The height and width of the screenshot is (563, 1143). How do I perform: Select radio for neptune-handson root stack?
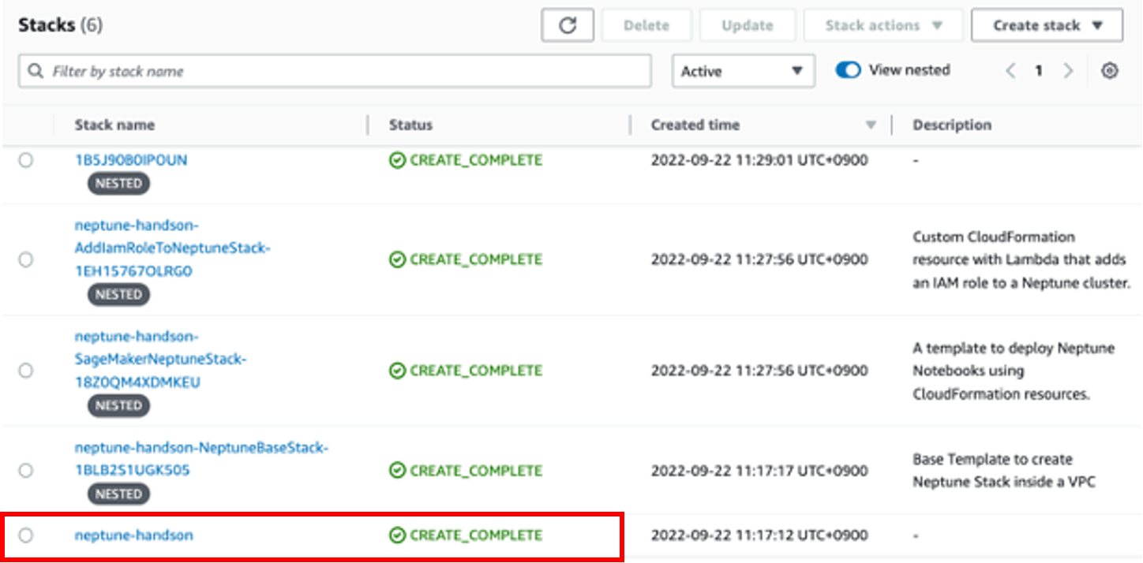(26, 535)
